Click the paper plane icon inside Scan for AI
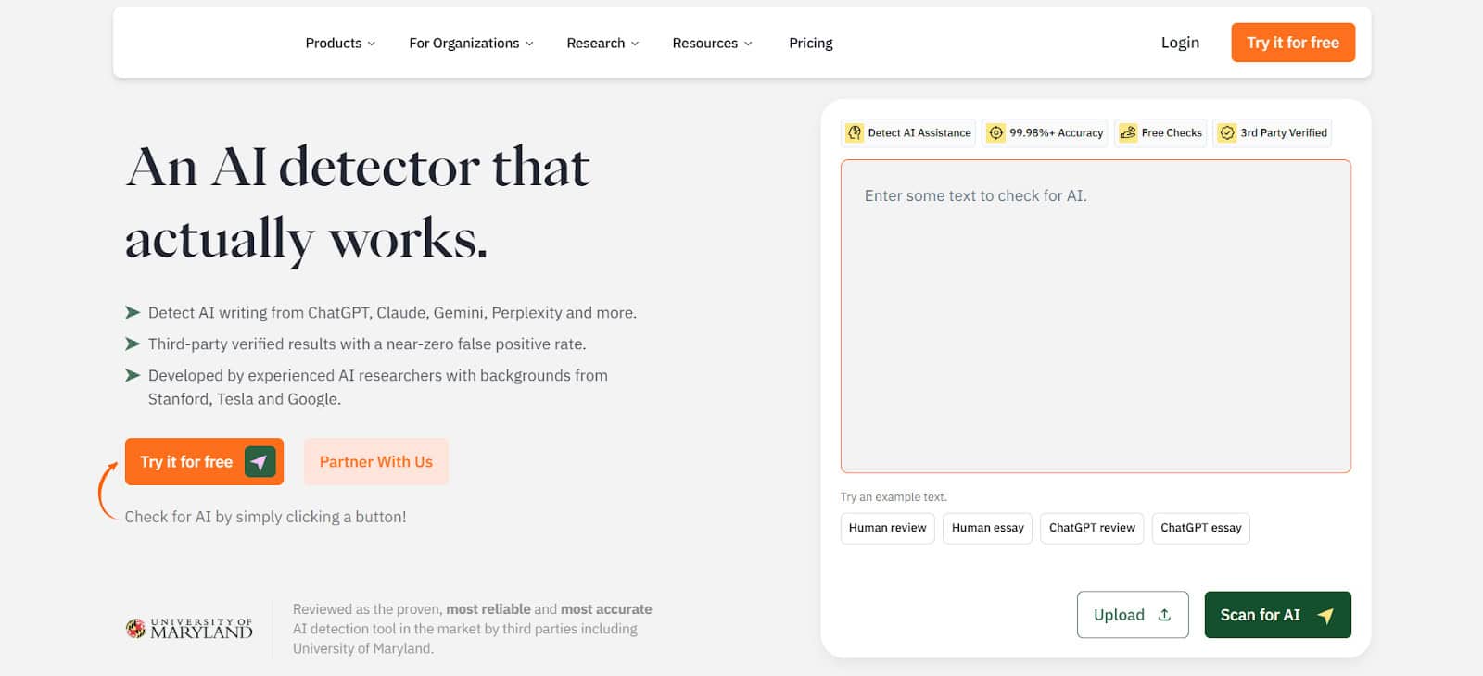 pos(1327,614)
